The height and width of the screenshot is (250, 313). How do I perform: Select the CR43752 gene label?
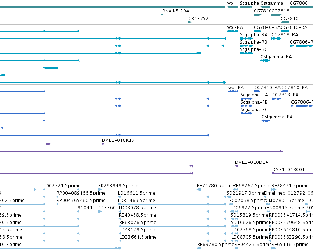coord(198,19)
